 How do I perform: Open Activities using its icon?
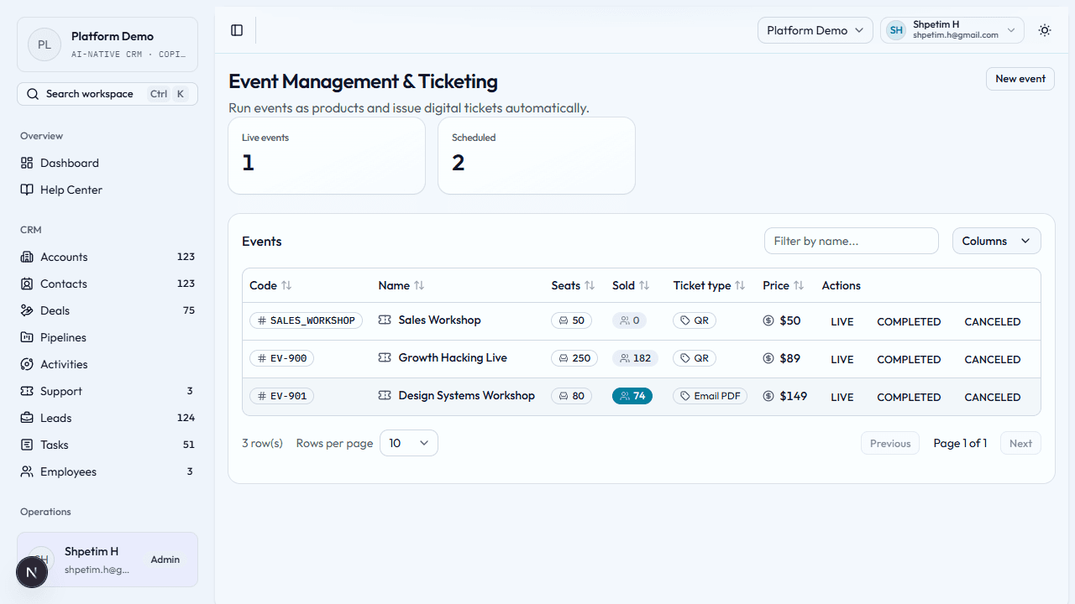(x=28, y=364)
